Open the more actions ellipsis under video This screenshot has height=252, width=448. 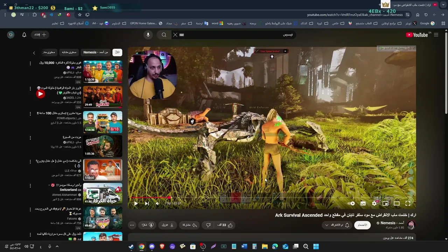(132, 225)
